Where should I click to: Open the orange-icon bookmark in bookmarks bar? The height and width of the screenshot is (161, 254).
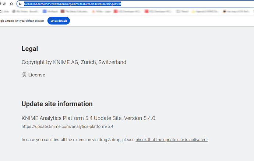[x=101, y=11]
